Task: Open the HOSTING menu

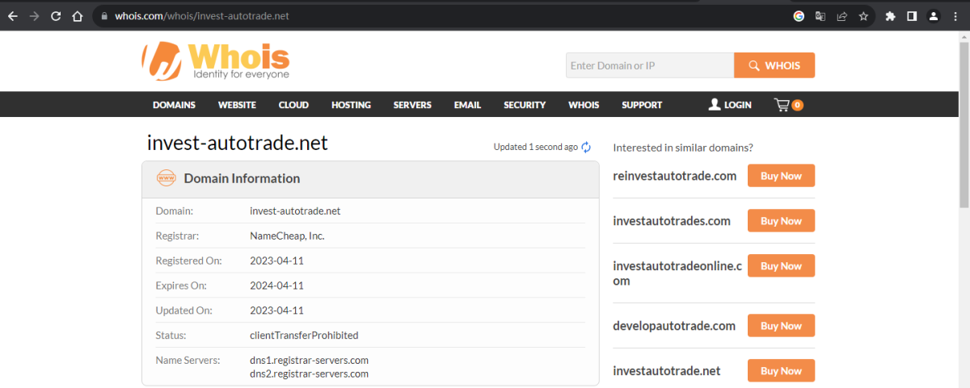Action: point(351,105)
